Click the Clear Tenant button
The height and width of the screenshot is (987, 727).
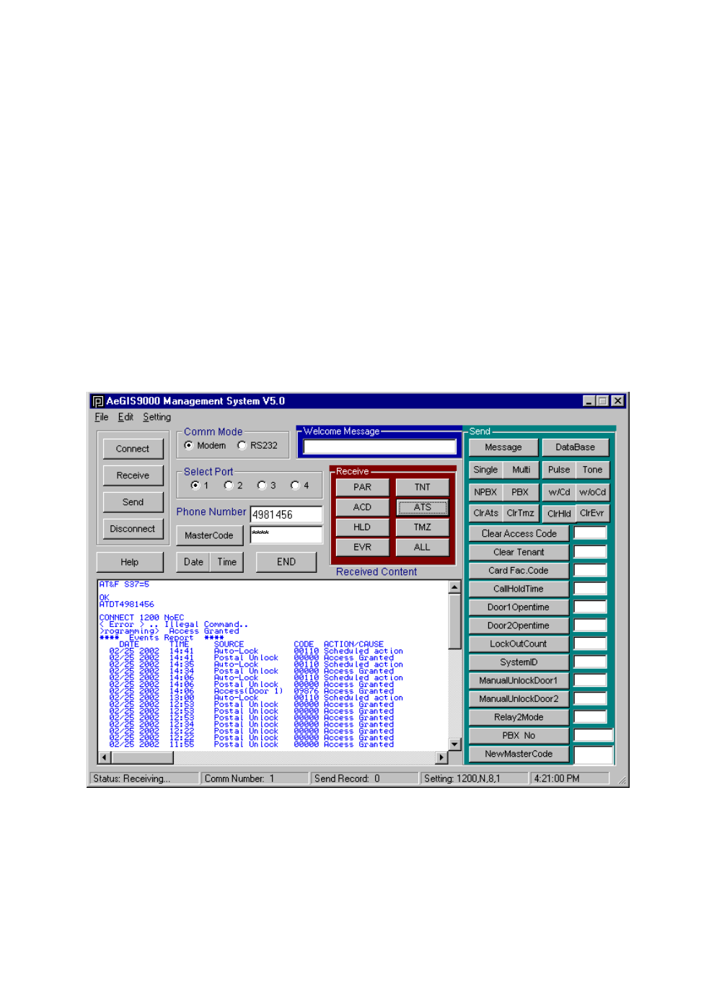tap(519, 552)
